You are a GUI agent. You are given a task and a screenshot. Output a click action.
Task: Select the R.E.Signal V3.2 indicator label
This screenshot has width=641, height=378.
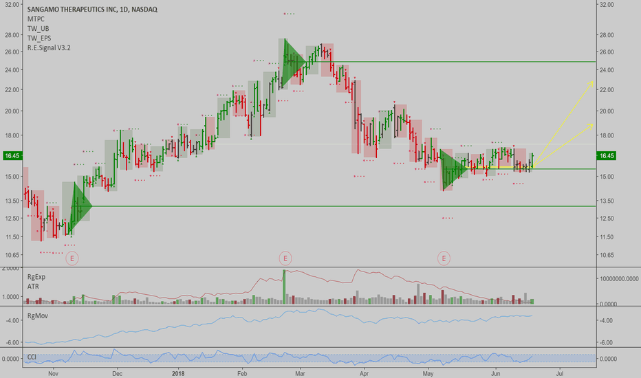click(x=49, y=48)
